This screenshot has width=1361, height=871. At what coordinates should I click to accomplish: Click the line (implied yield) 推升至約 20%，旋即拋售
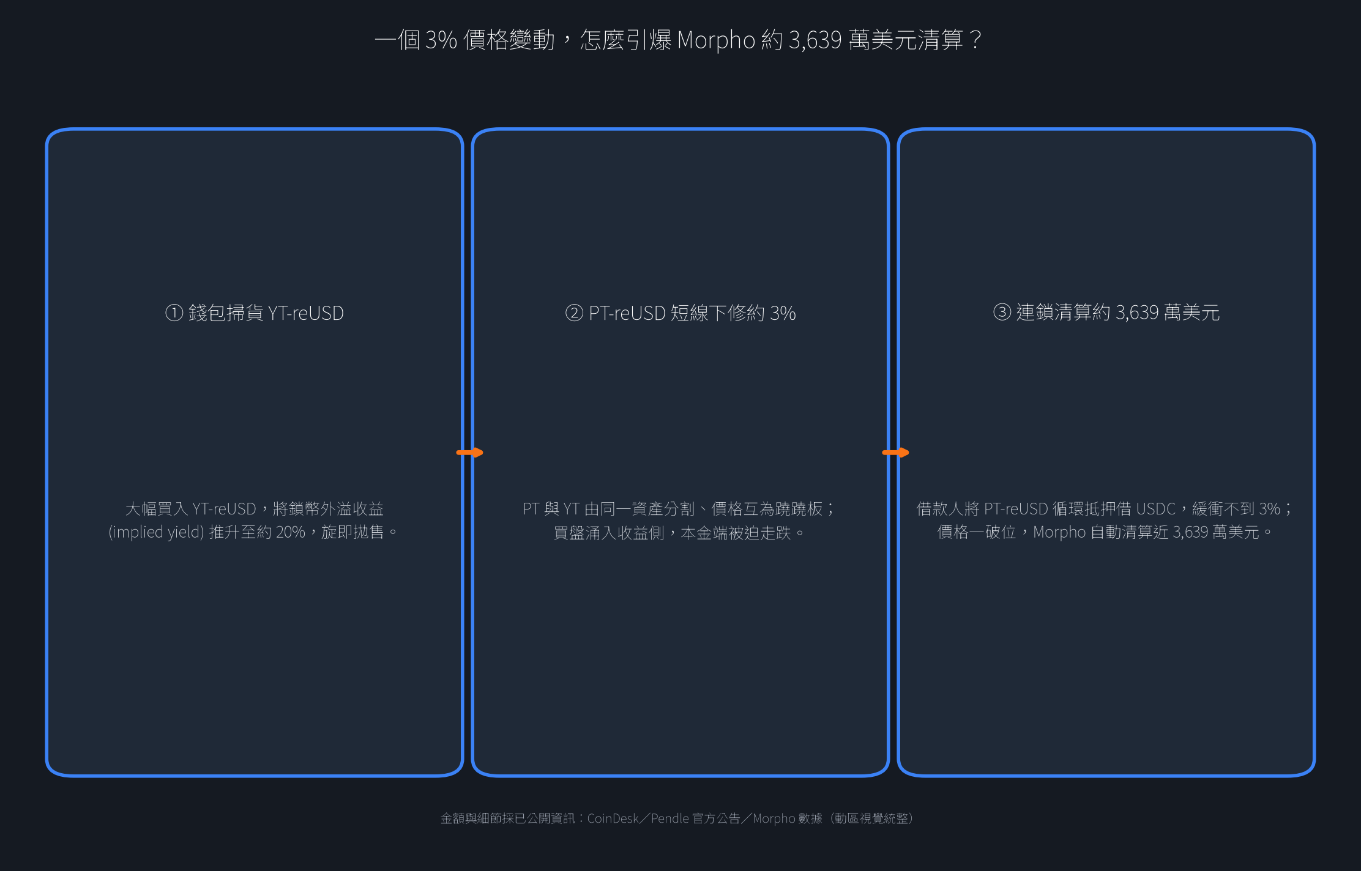(x=253, y=532)
